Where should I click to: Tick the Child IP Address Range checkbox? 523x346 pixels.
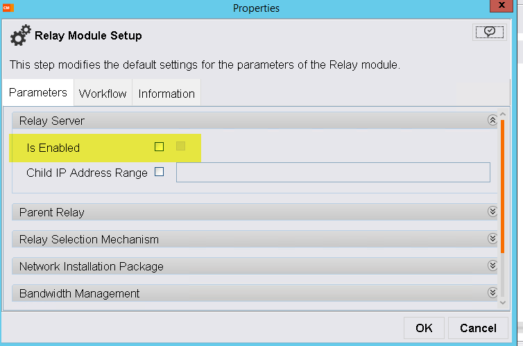tap(160, 172)
